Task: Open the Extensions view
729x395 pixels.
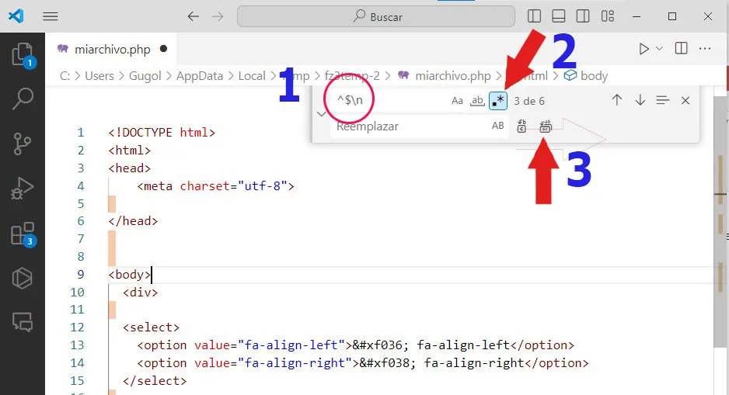Action: click(23, 234)
